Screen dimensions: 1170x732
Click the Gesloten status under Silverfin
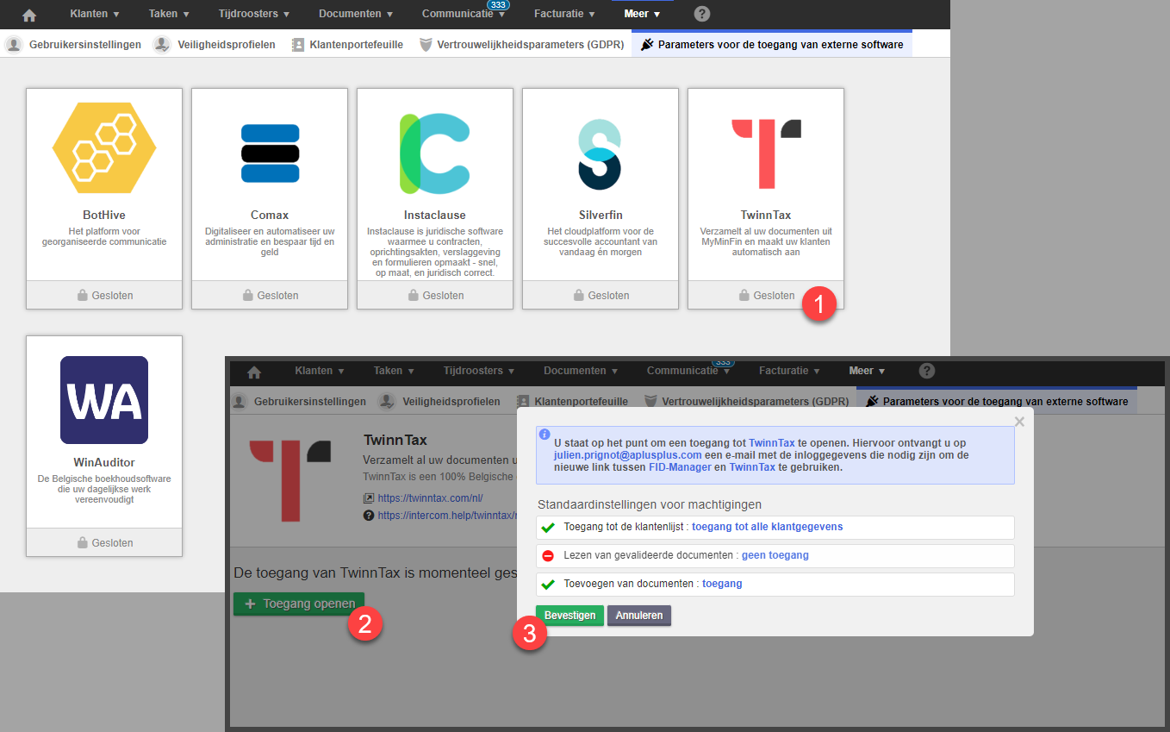(608, 295)
